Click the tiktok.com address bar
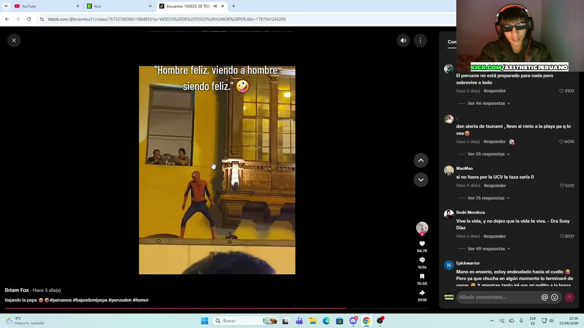The width and height of the screenshot is (584, 328). point(246,19)
